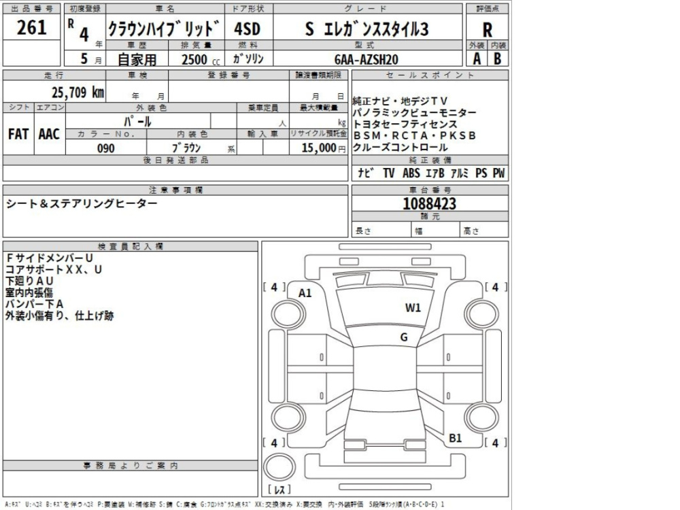Screen dimensions: 680x510
Task: Click shift type FAT
Action: 18,134
